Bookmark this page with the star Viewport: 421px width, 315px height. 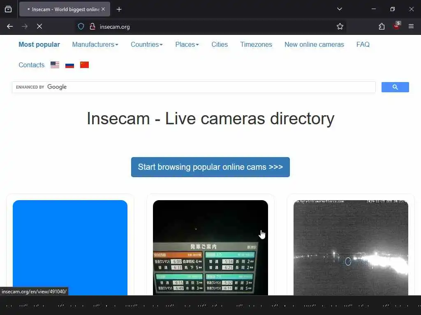(340, 26)
